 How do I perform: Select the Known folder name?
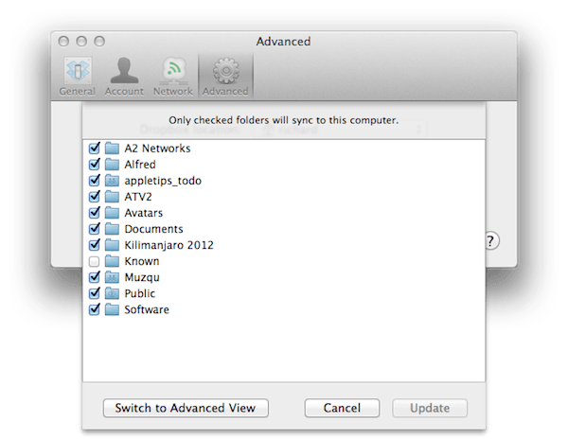click(142, 261)
